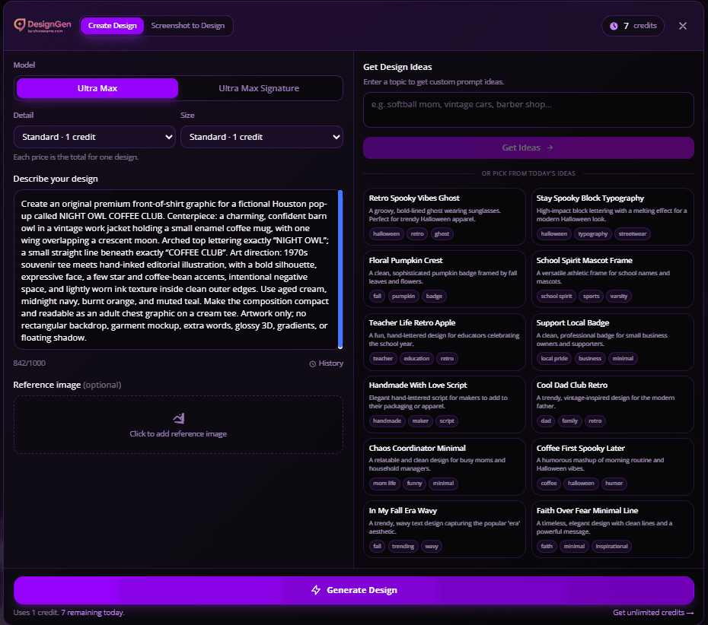The height and width of the screenshot is (625, 708).
Task: Click the 'badge' tag
Action: pyautogui.click(x=434, y=297)
